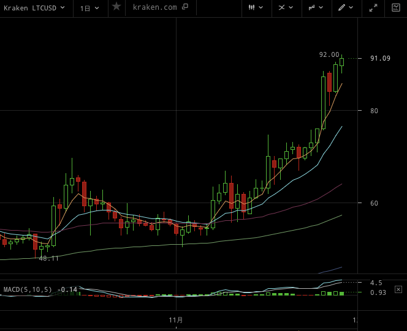Click the favorite star icon
The height and width of the screenshot is (331, 407).
116,7
